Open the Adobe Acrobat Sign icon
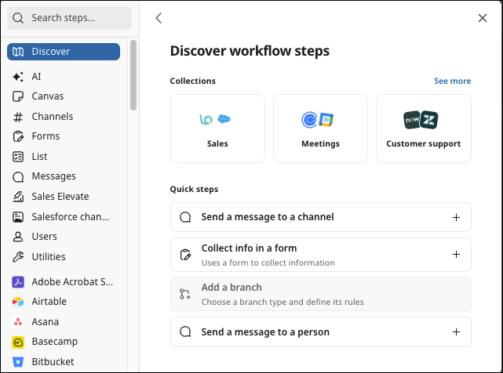 pos(18,282)
